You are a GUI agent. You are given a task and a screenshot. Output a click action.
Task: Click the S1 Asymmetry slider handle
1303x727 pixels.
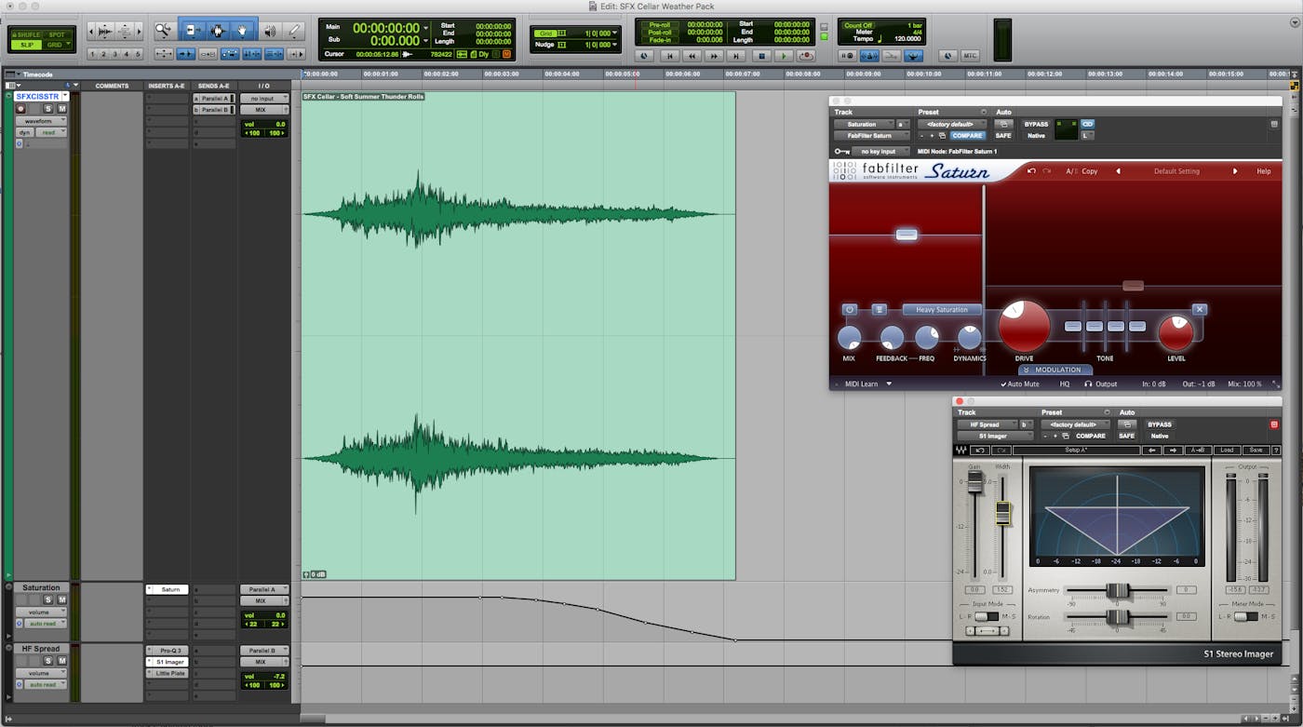click(1118, 590)
